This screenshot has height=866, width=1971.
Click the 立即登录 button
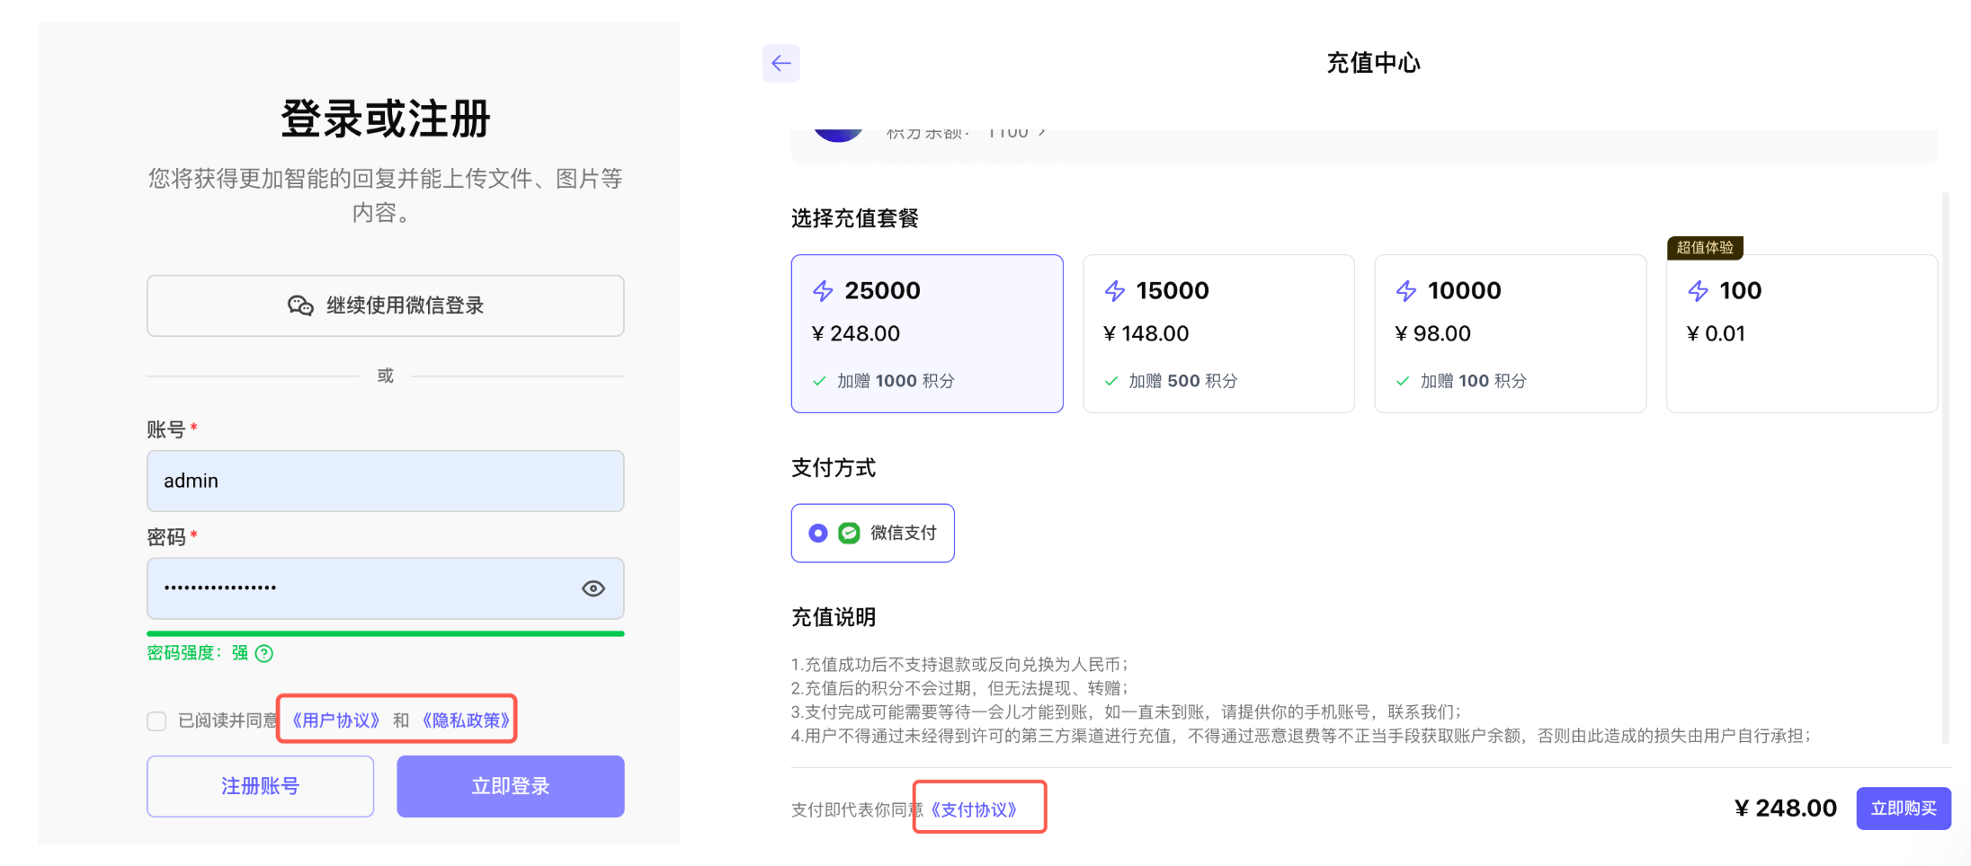(510, 786)
